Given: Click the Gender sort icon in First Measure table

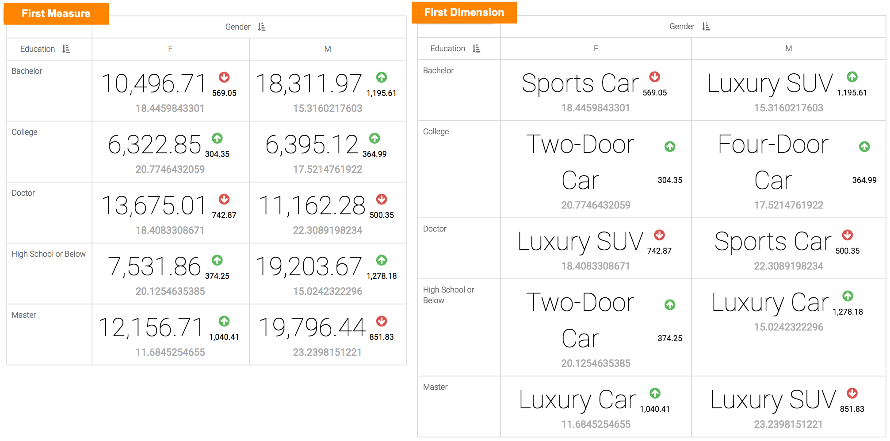Looking at the screenshot, I should [262, 27].
